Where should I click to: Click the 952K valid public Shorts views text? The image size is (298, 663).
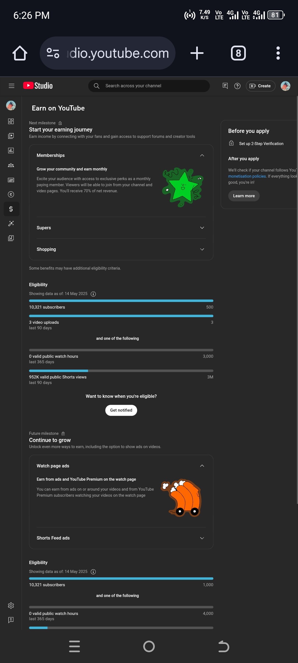[x=58, y=377]
